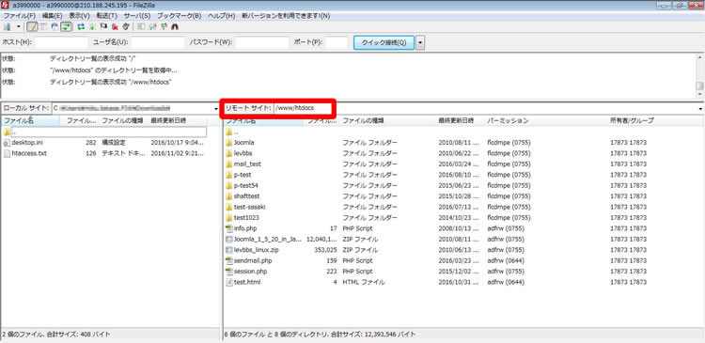Open the 表示(V) menu
Screen dimensions: 705x343
[79, 16]
